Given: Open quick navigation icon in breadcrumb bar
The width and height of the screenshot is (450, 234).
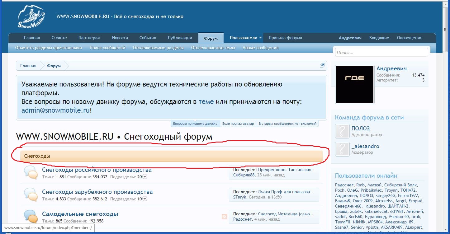Looking at the screenshot, I should (322, 65).
